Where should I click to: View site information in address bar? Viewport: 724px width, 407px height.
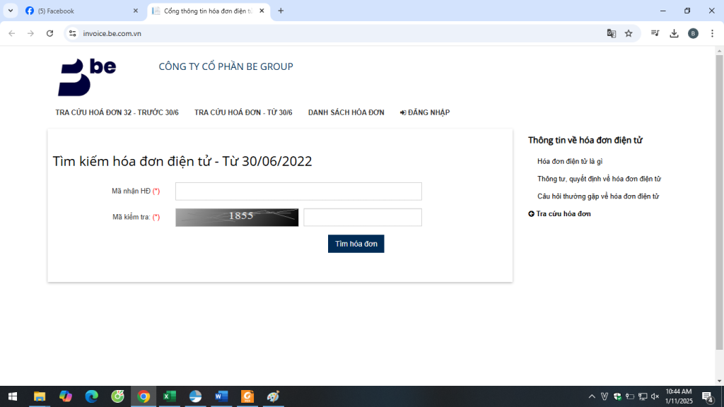point(73,33)
